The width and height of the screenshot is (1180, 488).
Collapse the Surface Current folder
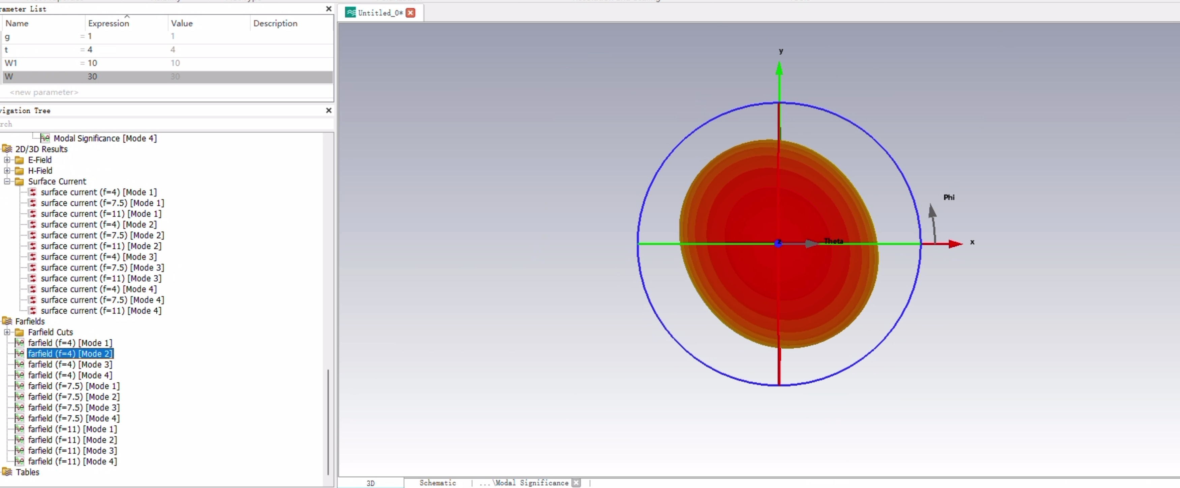7,182
